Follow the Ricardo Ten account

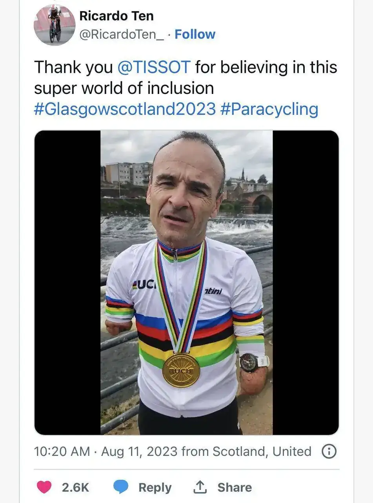tap(195, 35)
